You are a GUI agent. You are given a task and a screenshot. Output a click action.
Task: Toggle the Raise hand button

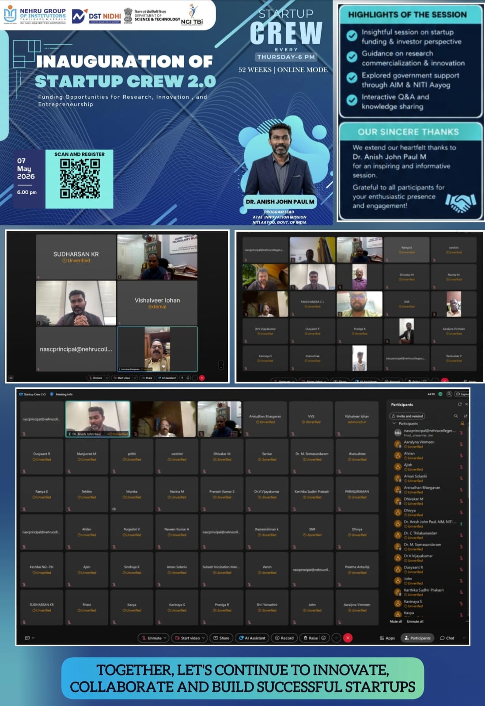click(311, 638)
